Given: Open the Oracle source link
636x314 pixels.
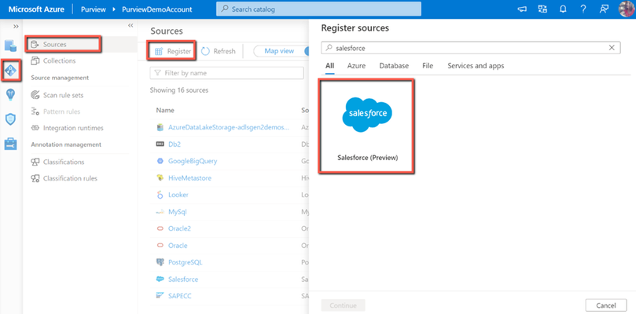Looking at the screenshot, I should coord(178,246).
